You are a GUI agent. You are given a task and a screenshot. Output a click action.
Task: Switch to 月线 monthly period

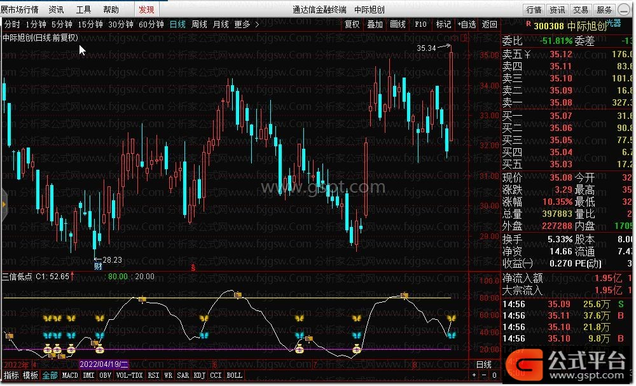pyautogui.click(x=221, y=24)
